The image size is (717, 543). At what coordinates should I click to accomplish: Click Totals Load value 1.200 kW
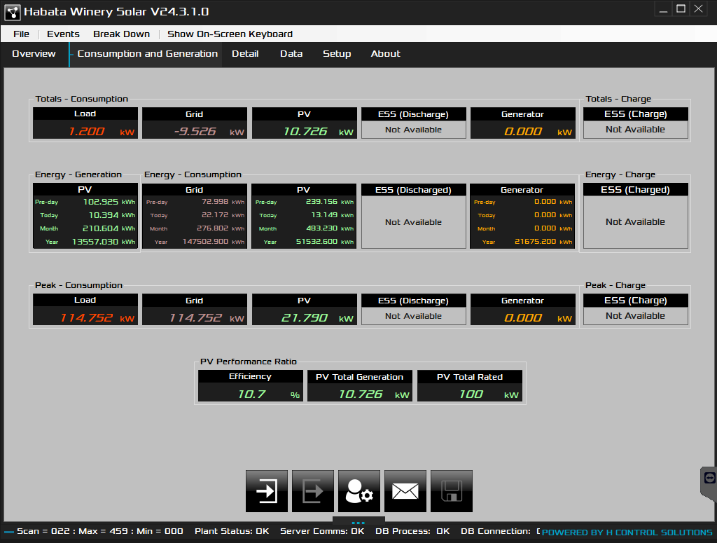coord(85,130)
